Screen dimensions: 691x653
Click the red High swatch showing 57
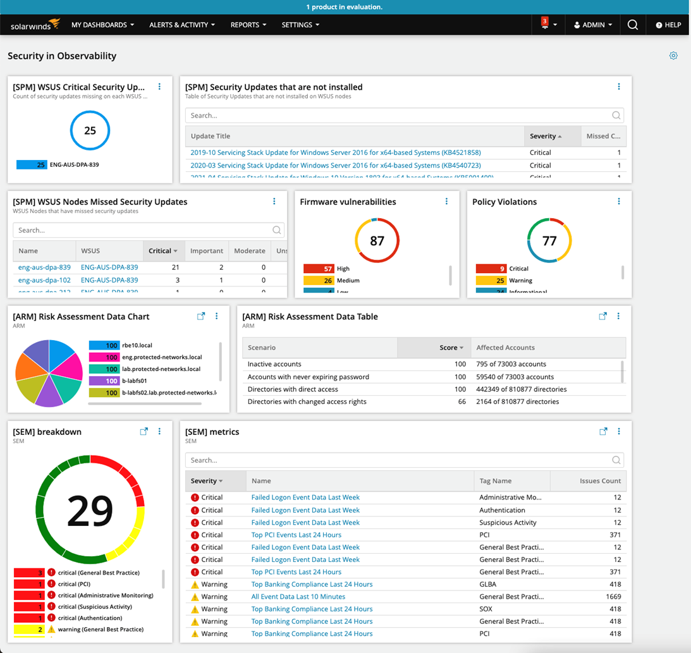pos(319,268)
